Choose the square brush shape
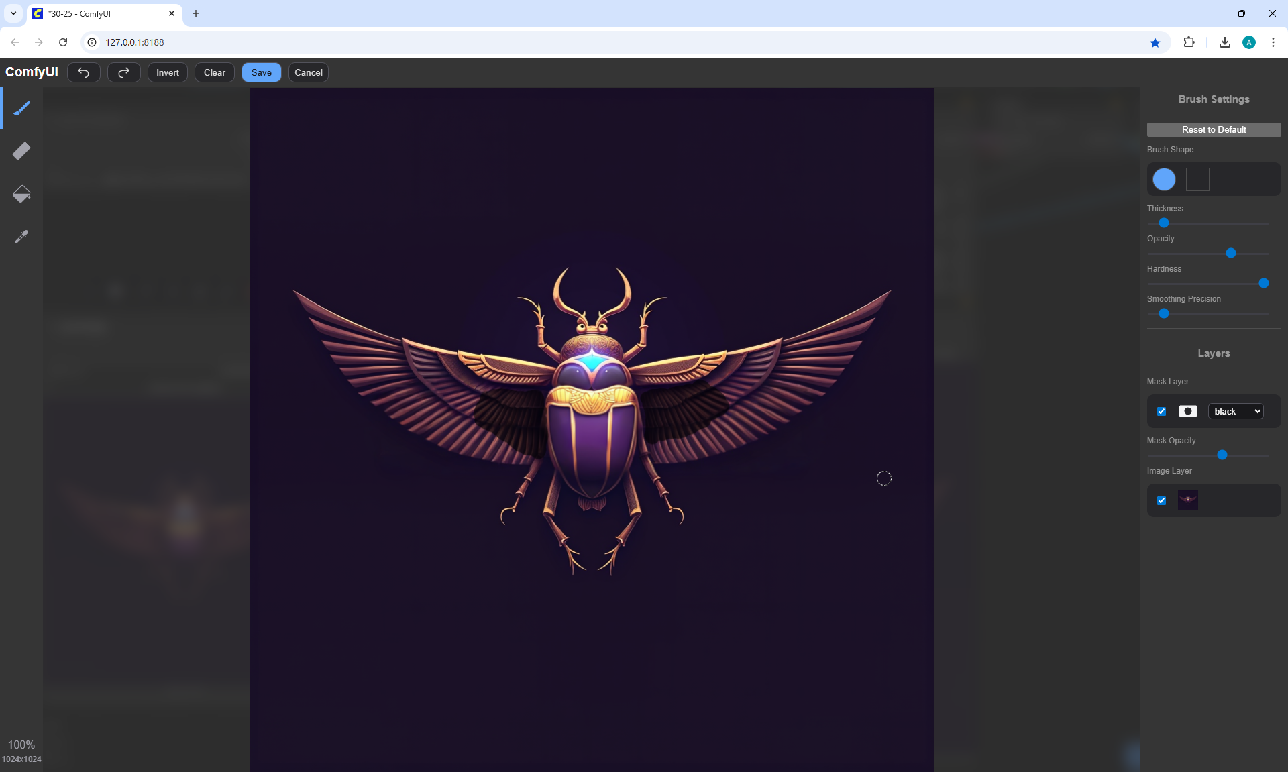Screen dimensions: 1288x772 (x=1197, y=179)
